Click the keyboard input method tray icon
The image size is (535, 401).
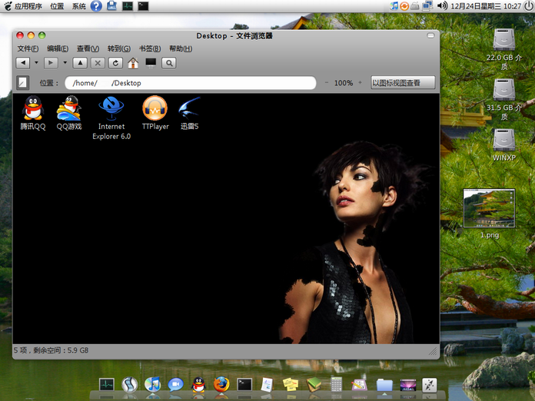[x=414, y=6]
